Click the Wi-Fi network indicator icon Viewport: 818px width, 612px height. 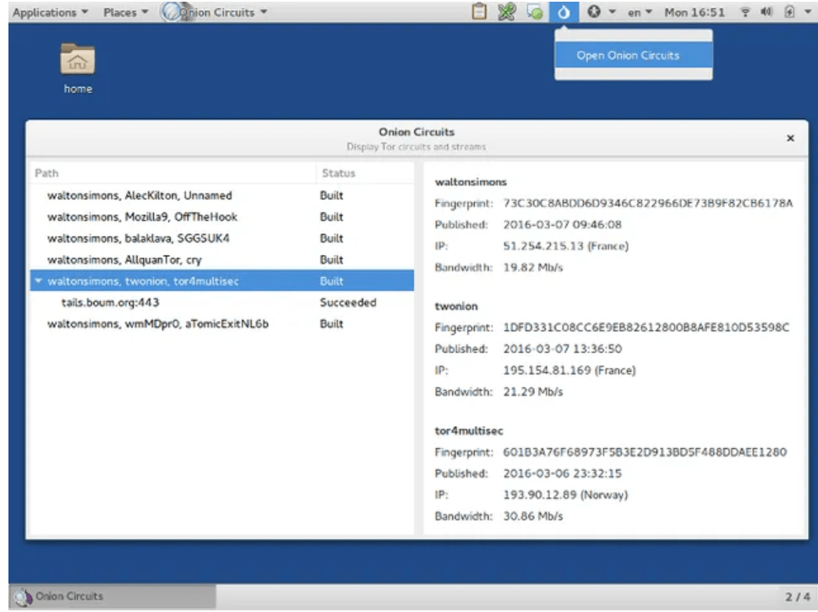pyautogui.click(x=745, y=12)
